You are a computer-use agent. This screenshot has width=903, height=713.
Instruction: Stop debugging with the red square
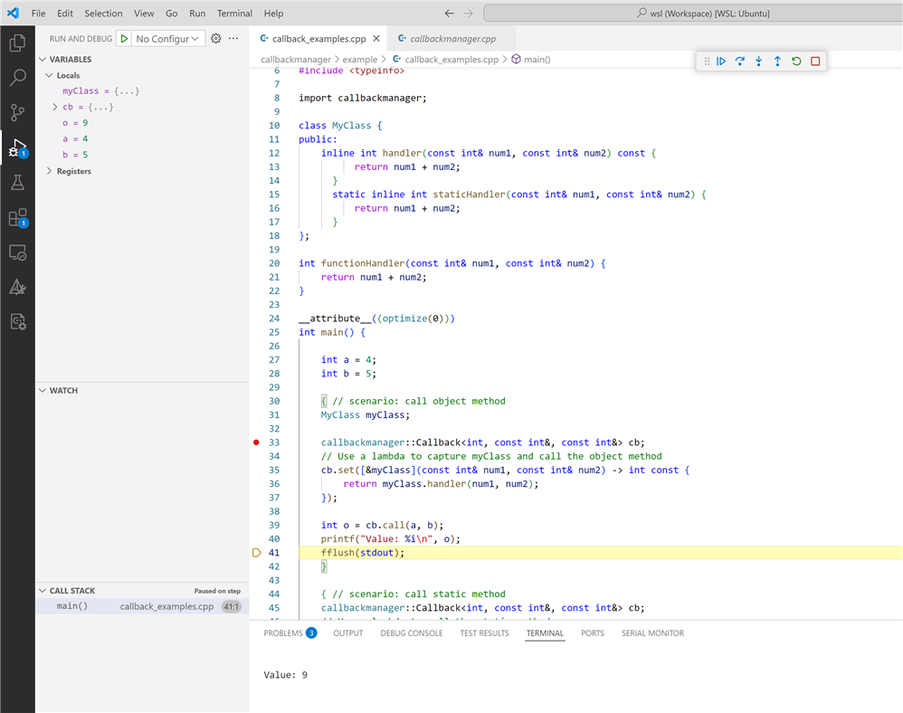tap(815, 62)
